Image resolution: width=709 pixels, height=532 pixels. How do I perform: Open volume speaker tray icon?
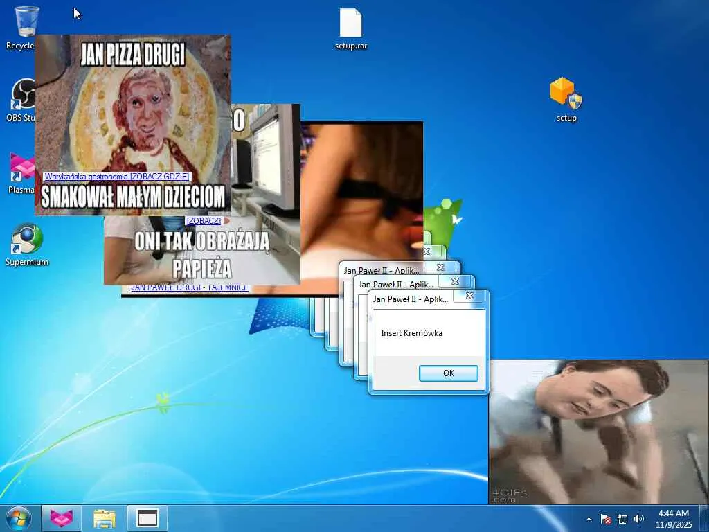[x=639, y=519]
